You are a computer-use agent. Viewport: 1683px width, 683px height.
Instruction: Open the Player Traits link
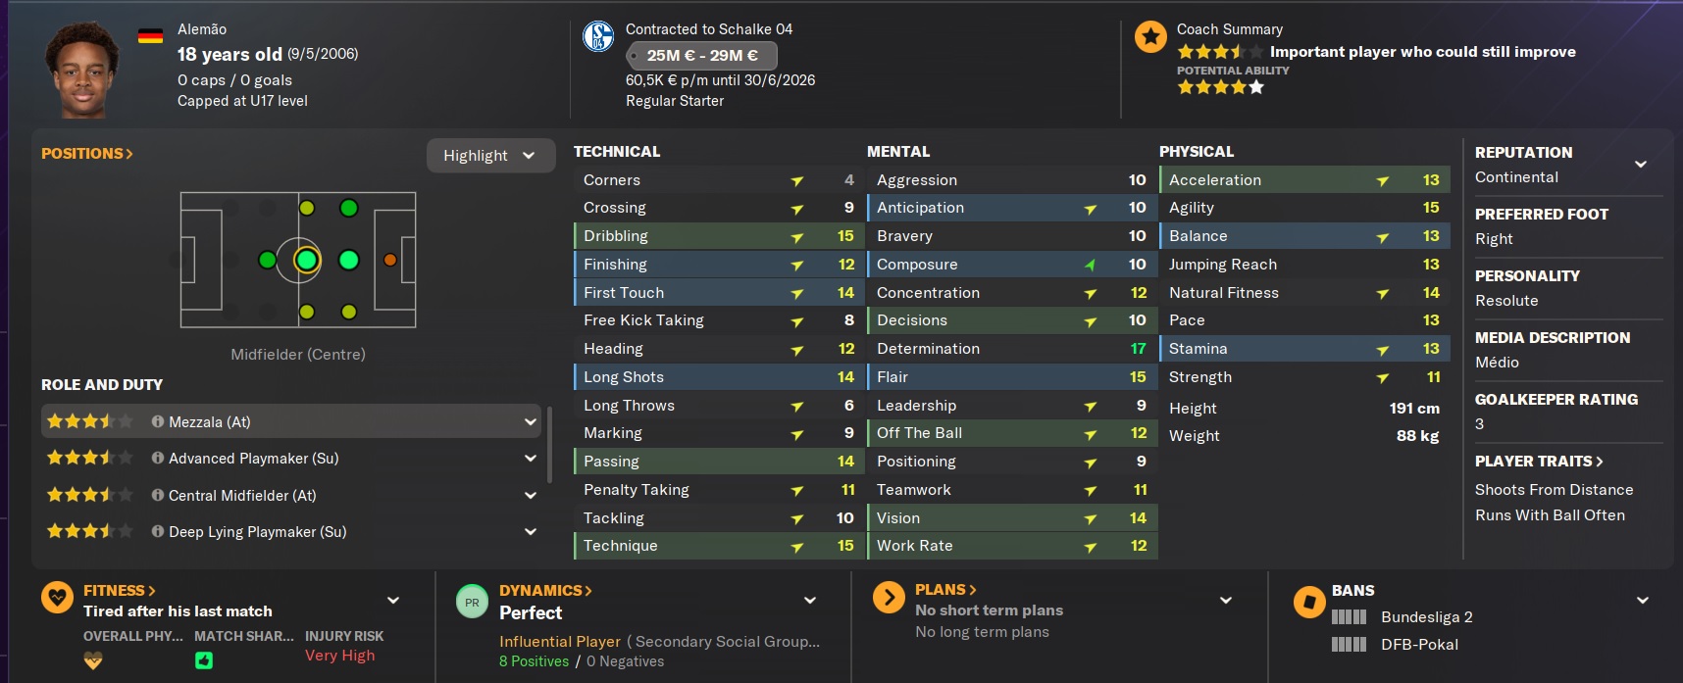pos(1539,461)
